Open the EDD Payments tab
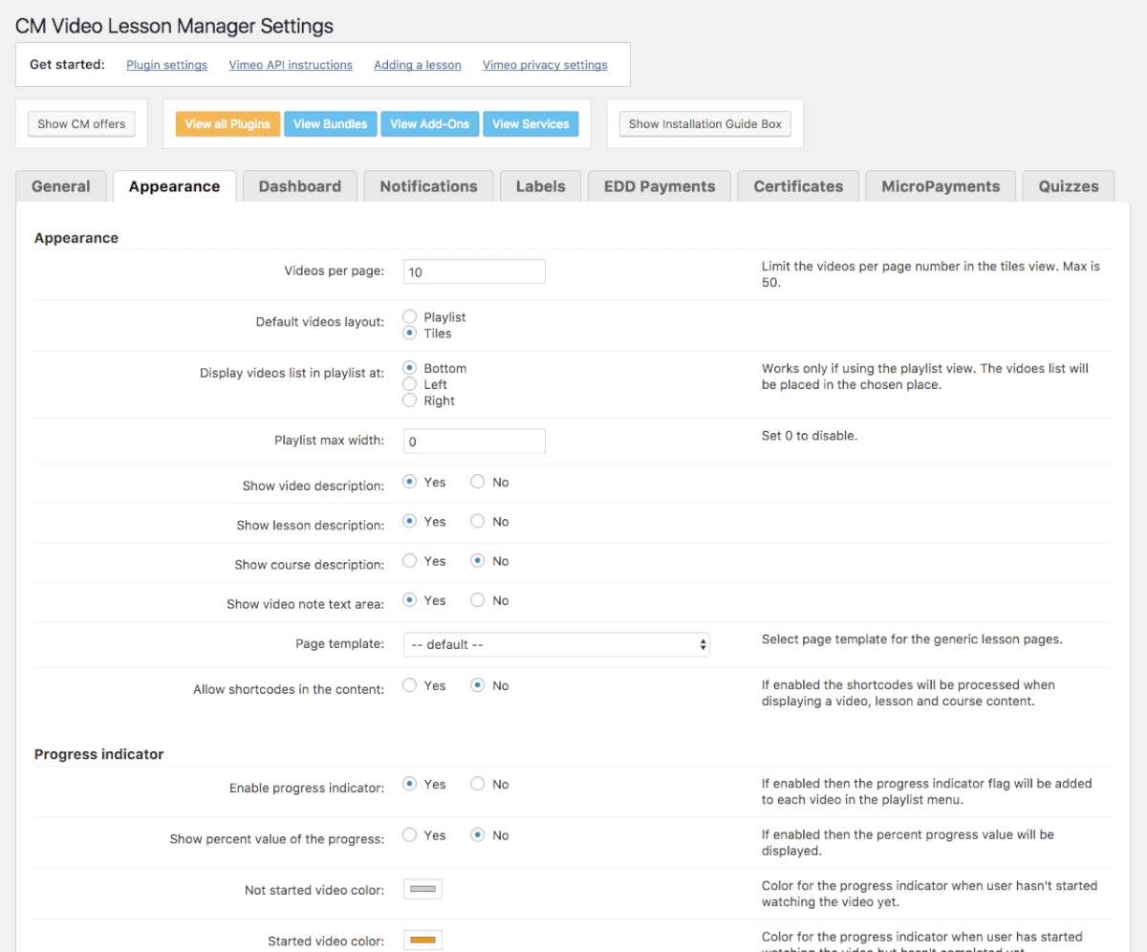The image size is (1147, 952). (x=660, y=186)
